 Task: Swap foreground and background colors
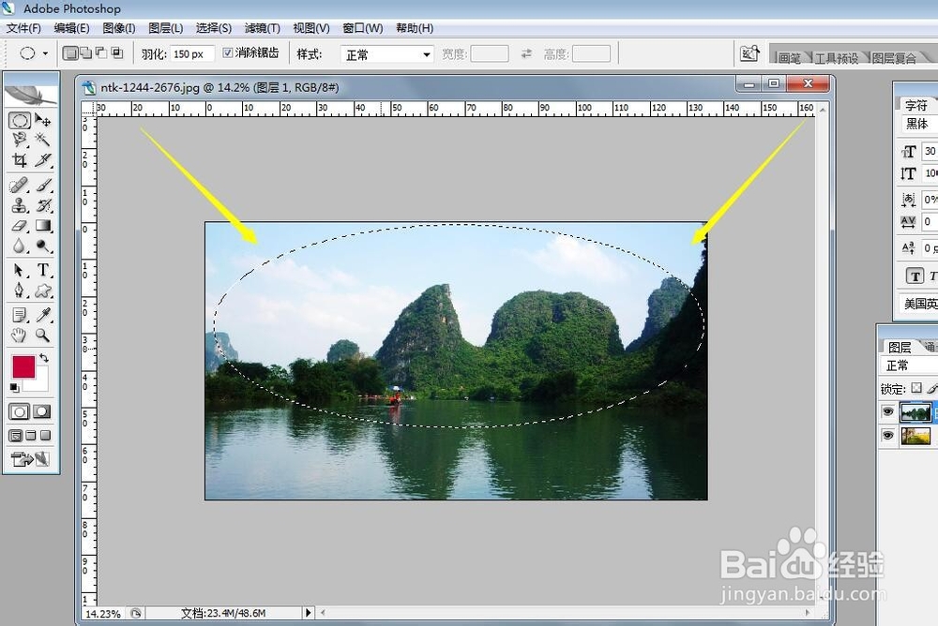point(44,358)
